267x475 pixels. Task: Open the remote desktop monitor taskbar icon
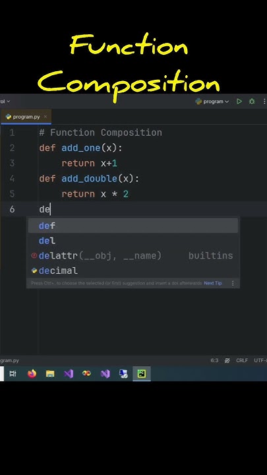click(x=123, y=374)
